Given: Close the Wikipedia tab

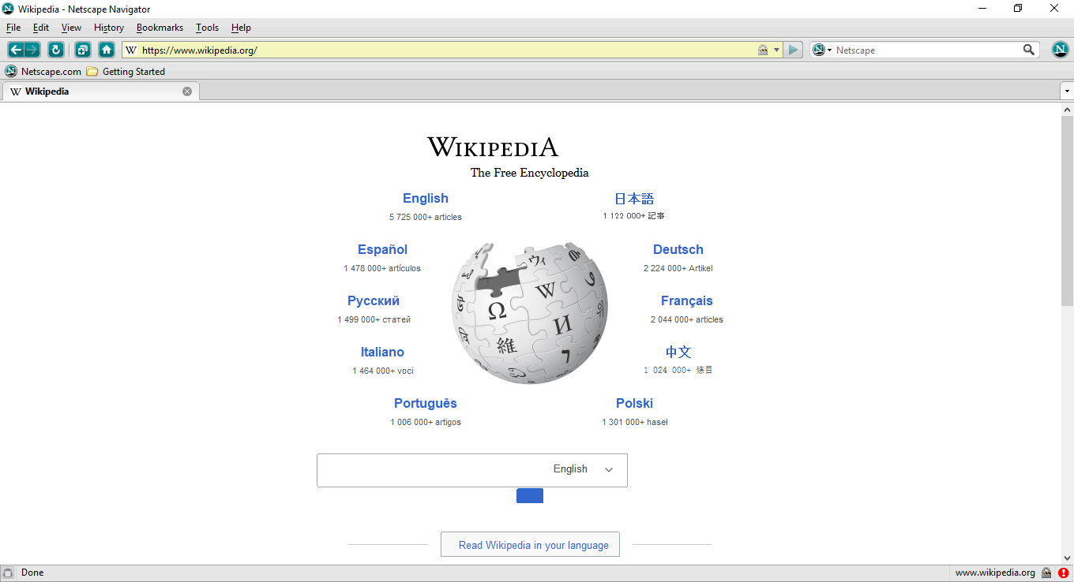Looking at the screenshot, I should click(187, 91).
